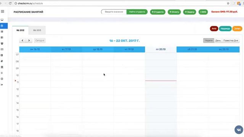Open the table grid icon in sidebar
The width and height of the screenshot is (244, 137).
point(2,32)
